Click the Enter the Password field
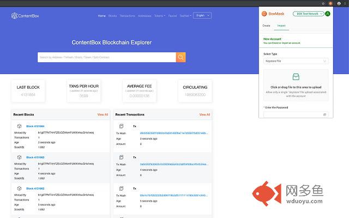 coord(296,114)
